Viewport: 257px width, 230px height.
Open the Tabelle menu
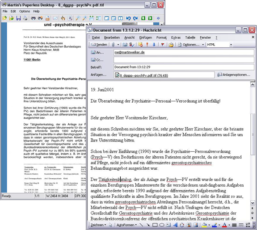pos(190,38)
